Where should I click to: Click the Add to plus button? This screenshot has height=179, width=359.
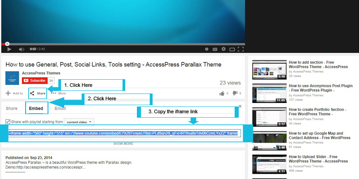pyautogui.click(x=14, y=93)
